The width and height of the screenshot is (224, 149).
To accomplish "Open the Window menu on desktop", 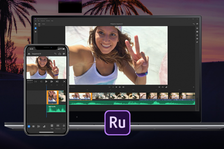I will tap(48, 21).
